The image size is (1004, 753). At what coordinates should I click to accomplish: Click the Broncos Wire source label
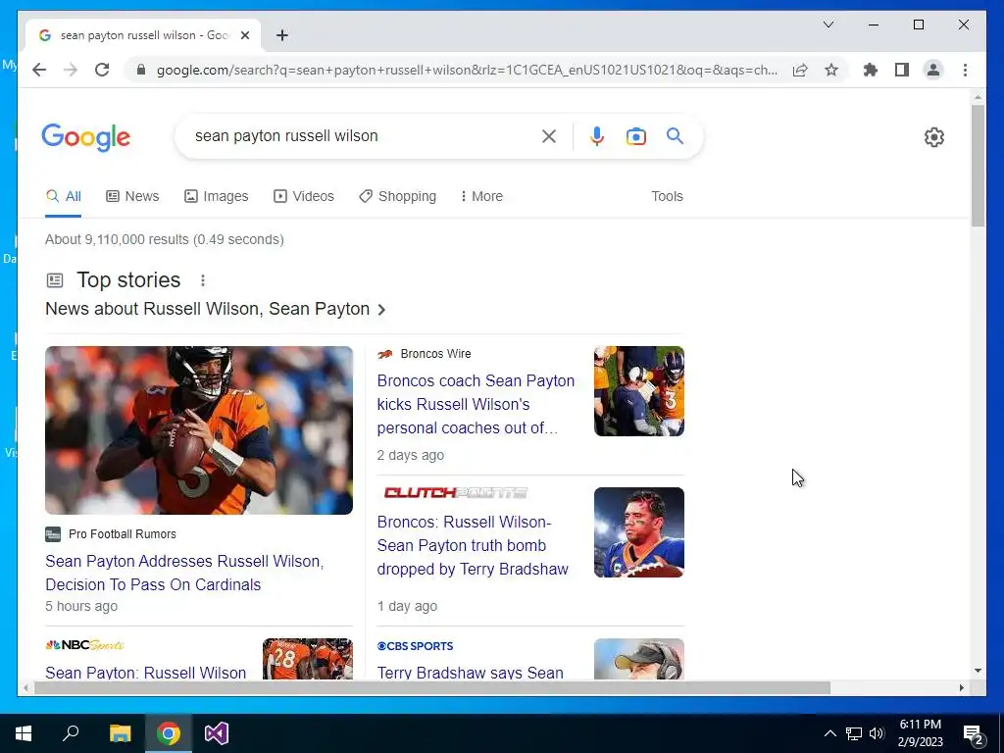click(435, 353)
